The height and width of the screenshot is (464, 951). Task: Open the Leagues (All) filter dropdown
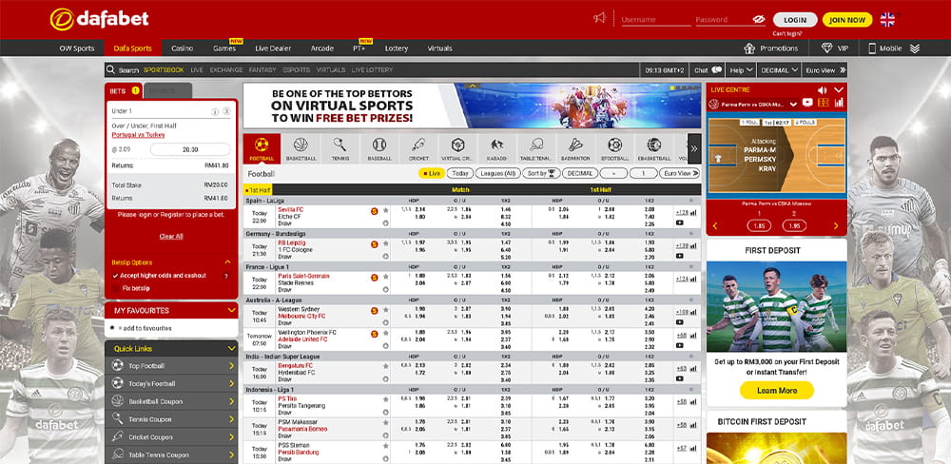[498, 173]
